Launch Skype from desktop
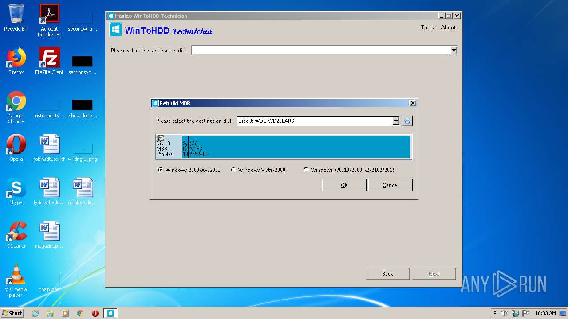This screenshot has width=568, height=319. point(16,191)
